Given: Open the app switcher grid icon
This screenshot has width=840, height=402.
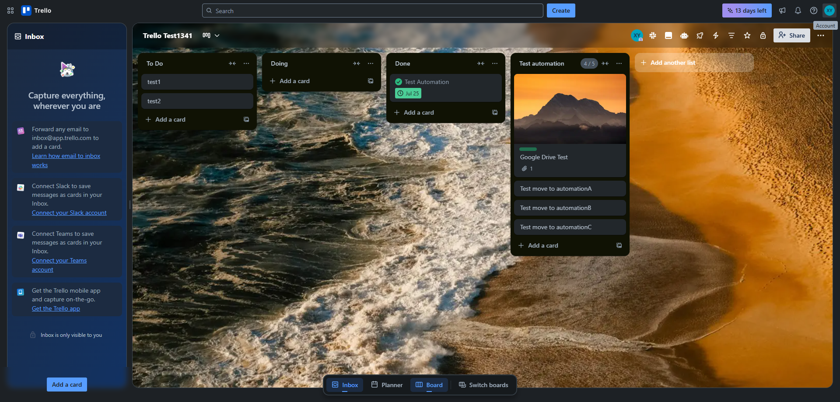Looking at the screenshot, I should tap(10, 10).
